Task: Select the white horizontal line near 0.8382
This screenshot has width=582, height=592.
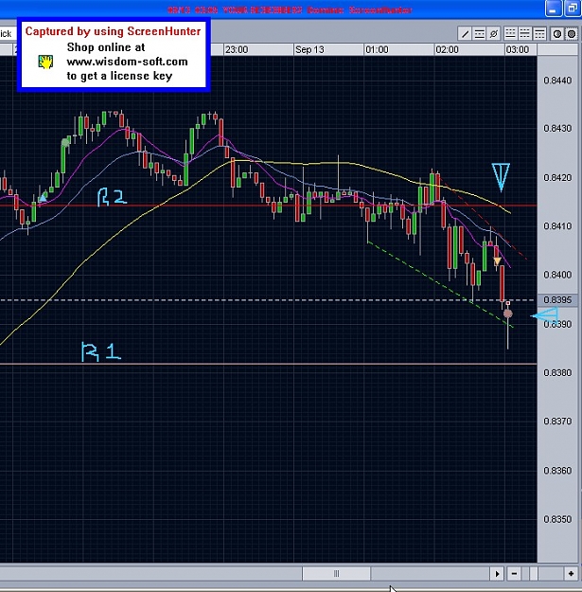Action: click(268, 364)
